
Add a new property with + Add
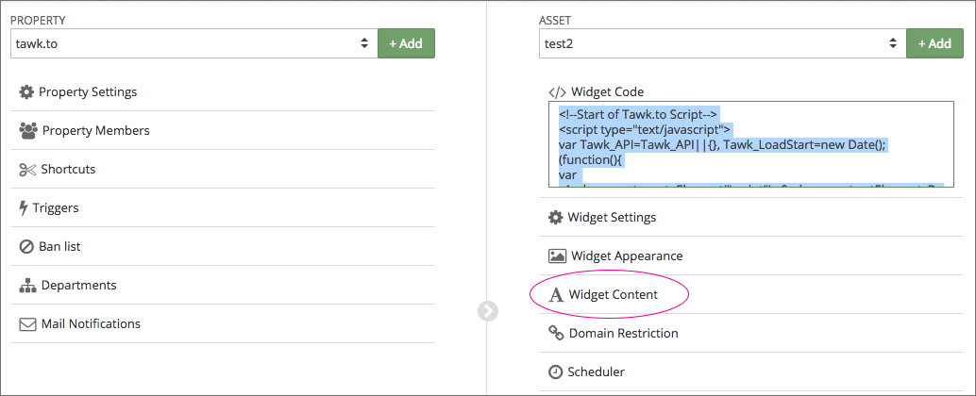pos(406,43)
